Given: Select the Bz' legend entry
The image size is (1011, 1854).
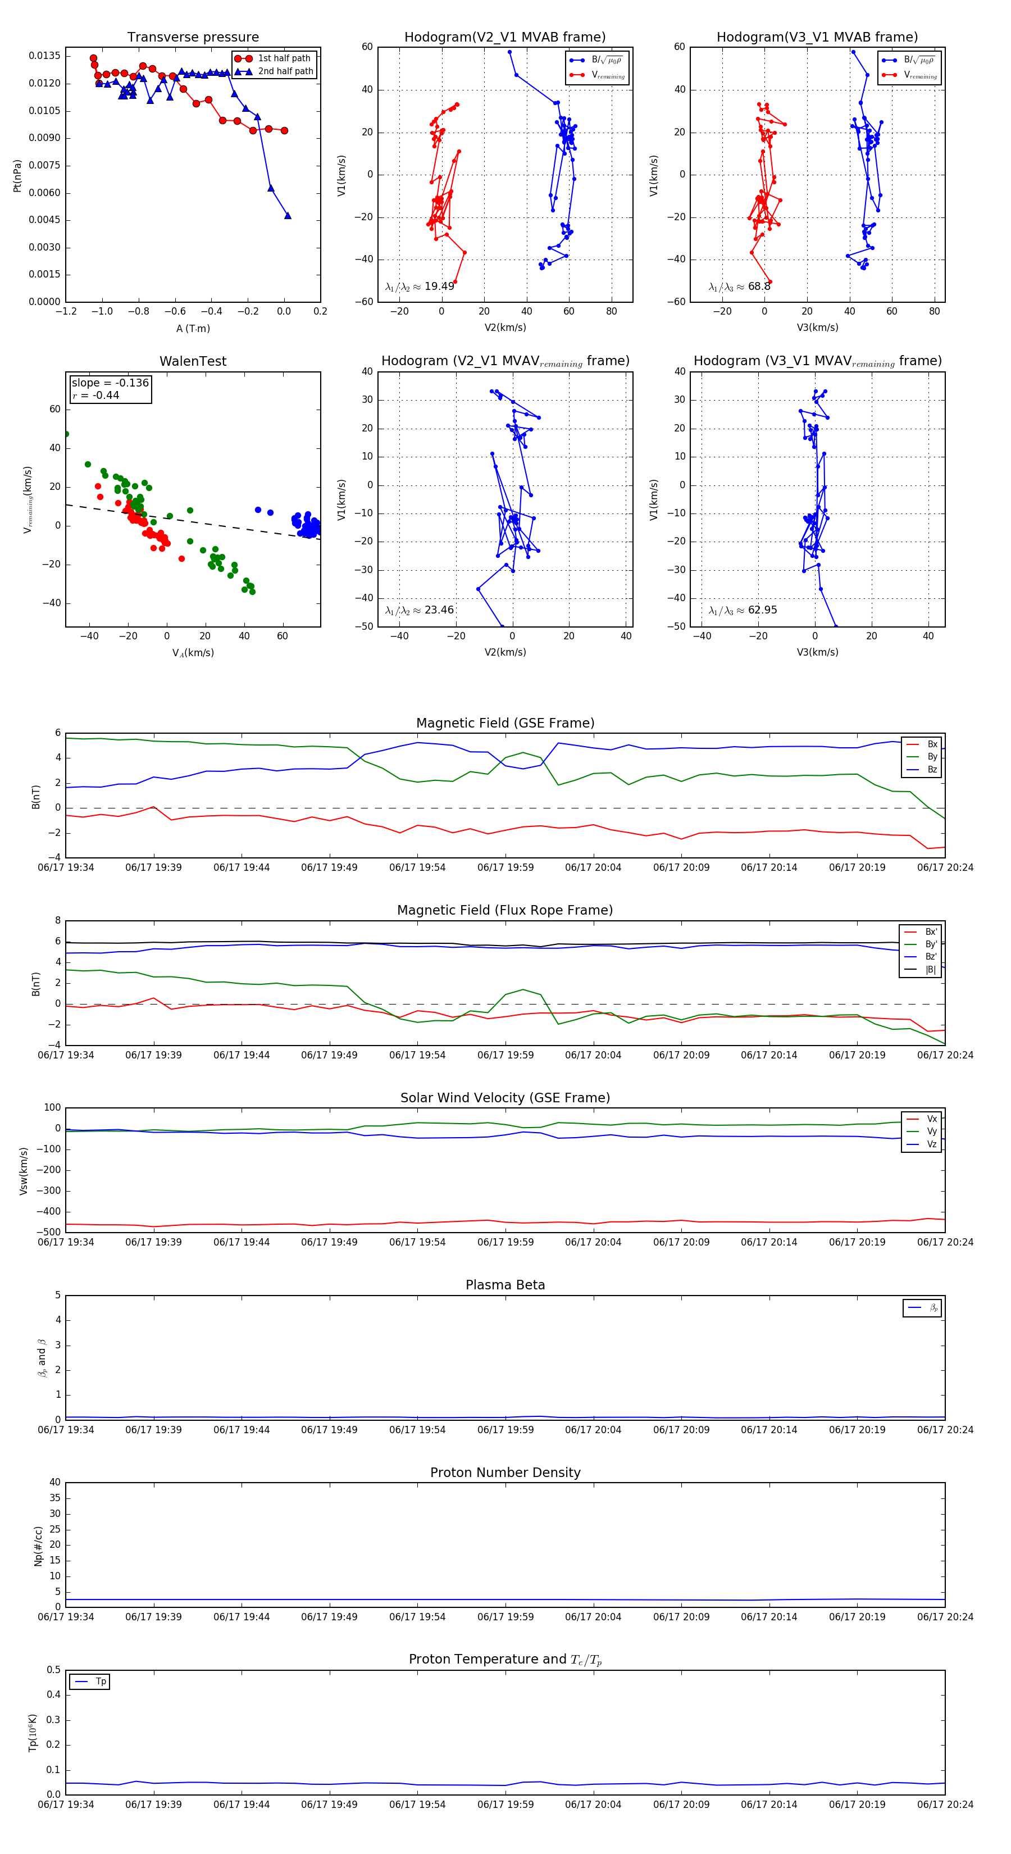Looking at the screenshot, I should pyautogui.click(x=921, y=957).
